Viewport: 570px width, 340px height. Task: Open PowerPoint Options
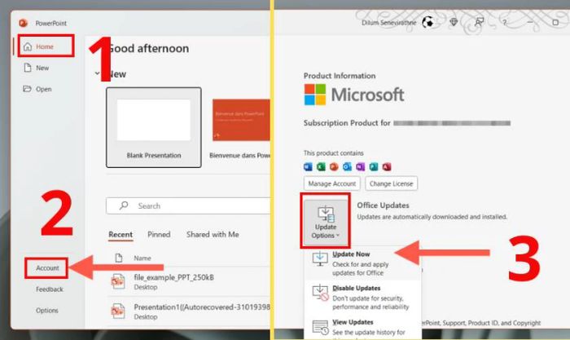(47, 310)
